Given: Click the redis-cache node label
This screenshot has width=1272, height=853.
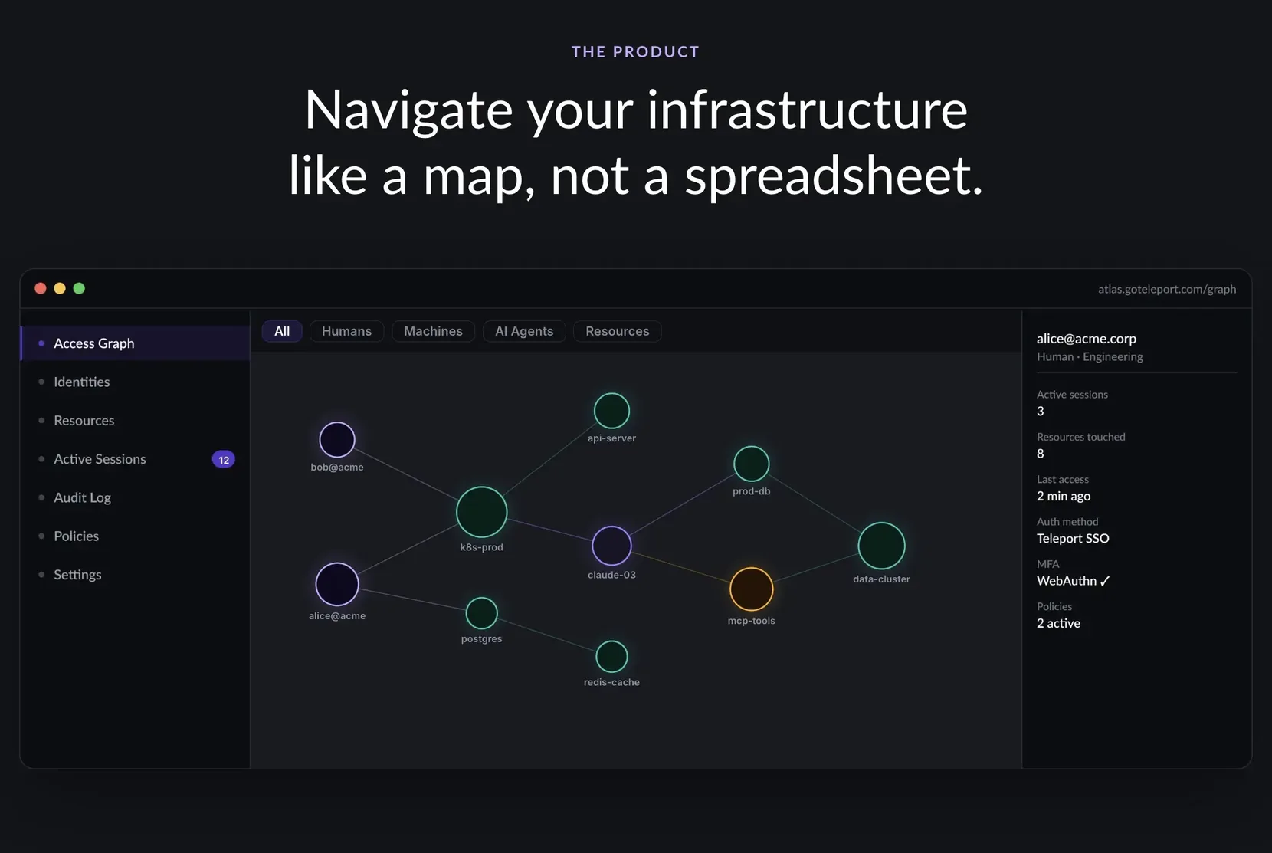Looking at the screenshot, I should 611,682.
